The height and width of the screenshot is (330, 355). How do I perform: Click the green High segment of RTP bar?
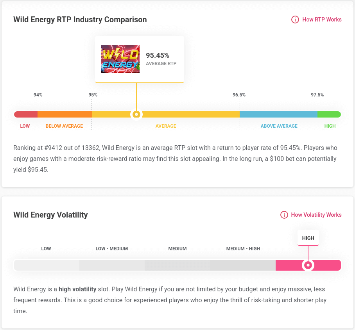coord(329,114)
